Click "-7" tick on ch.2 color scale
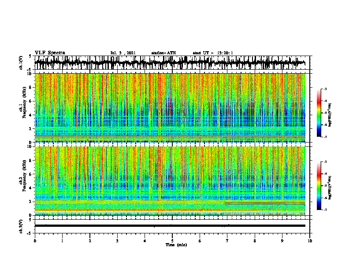349x270 pixels. coord(325,210)
